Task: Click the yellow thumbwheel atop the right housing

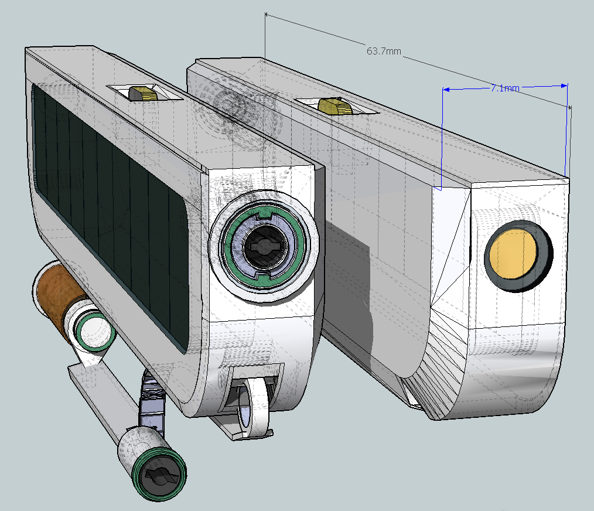Action: point(334,106)
